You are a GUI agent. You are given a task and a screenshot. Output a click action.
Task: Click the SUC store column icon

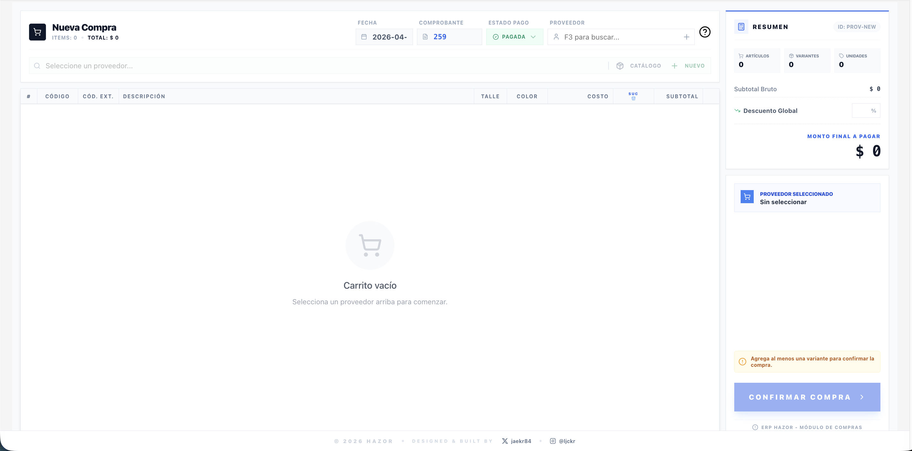(633, 99)
